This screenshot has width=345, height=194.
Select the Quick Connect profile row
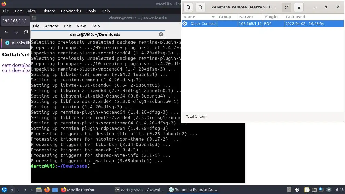[x=263, y=23]
